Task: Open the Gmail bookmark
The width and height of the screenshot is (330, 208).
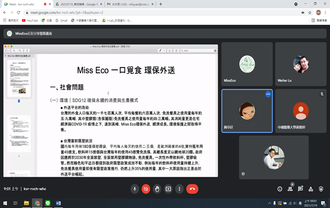Action: [x=61, y=20]
